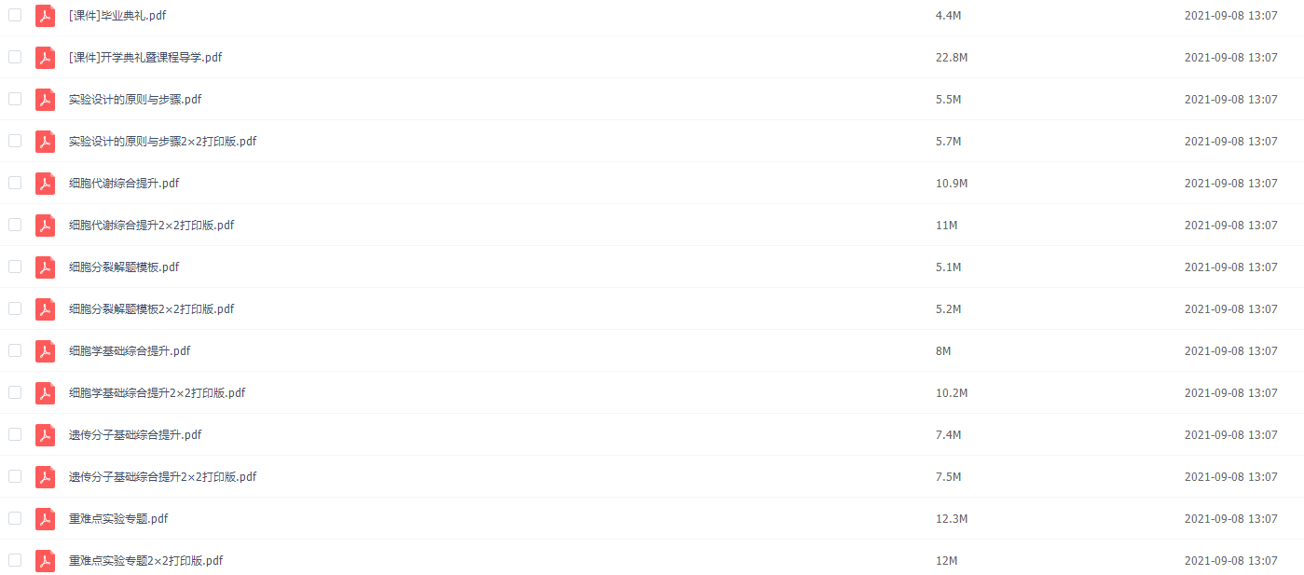Viewport: 1304px width, 575px height.
Task: Click the 10.9M size of 细胞代谢综合提升.pdf
Action: click(x=952, y=184)
